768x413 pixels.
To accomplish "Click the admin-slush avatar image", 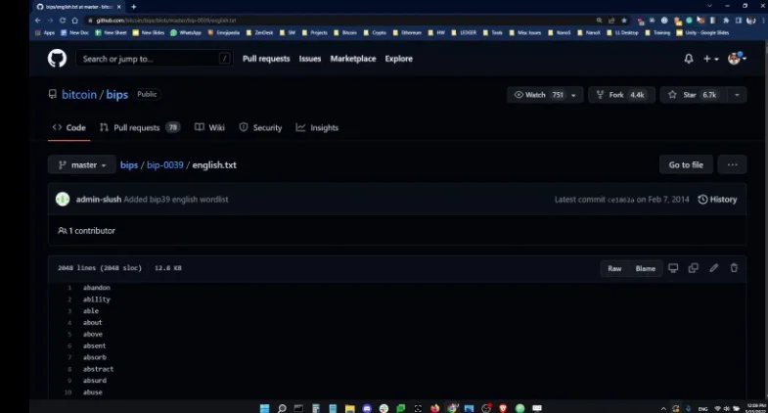I will point(63,200).
